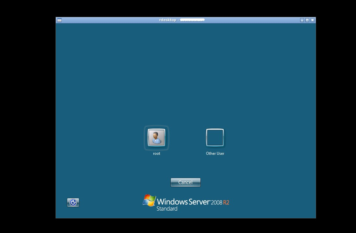Click the Windows flag logo
The width and height of the screenshot is (356, 233).
click(x=149, y=201)
